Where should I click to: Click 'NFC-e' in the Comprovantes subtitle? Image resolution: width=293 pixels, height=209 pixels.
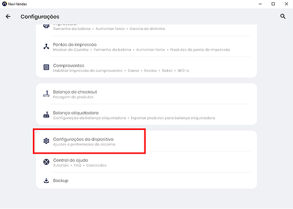[x=183, y=71]
